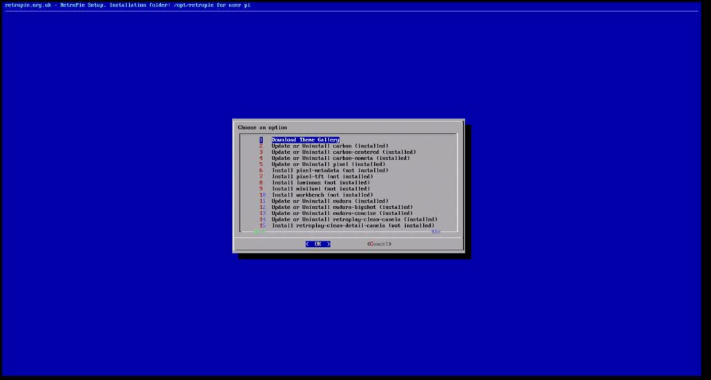711x380 pixels.
Task: Confirm with the OK button
Action: (318, 244)
